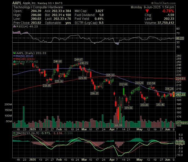Click the Bid quote 202.31 x 100

pos(61,15)
